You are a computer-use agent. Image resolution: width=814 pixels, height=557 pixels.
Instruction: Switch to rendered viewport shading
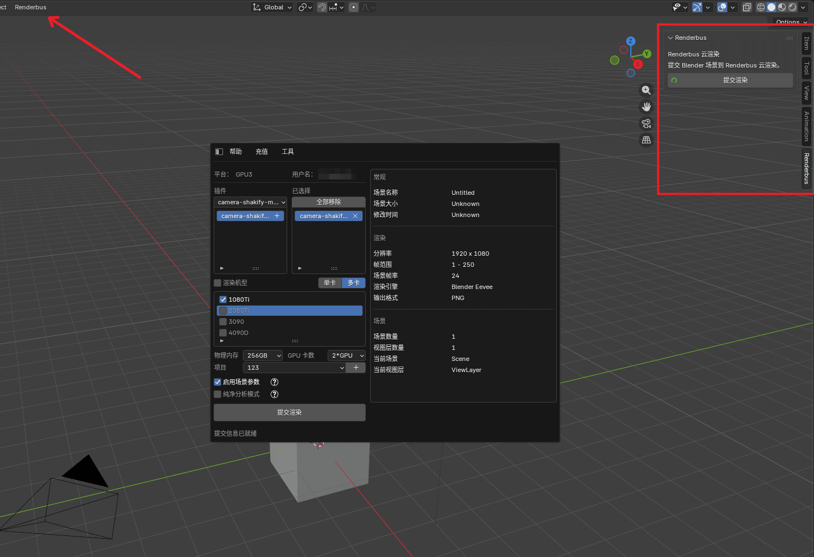792,7
